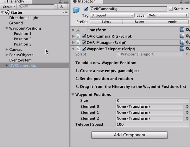Open Waypoint Teleport gear settings
Screen dimensions: 190x147
187,48
